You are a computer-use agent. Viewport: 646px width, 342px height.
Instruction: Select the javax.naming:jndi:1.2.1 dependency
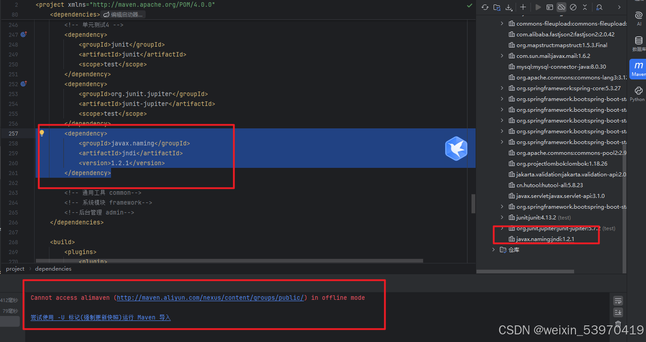[544, 239]
